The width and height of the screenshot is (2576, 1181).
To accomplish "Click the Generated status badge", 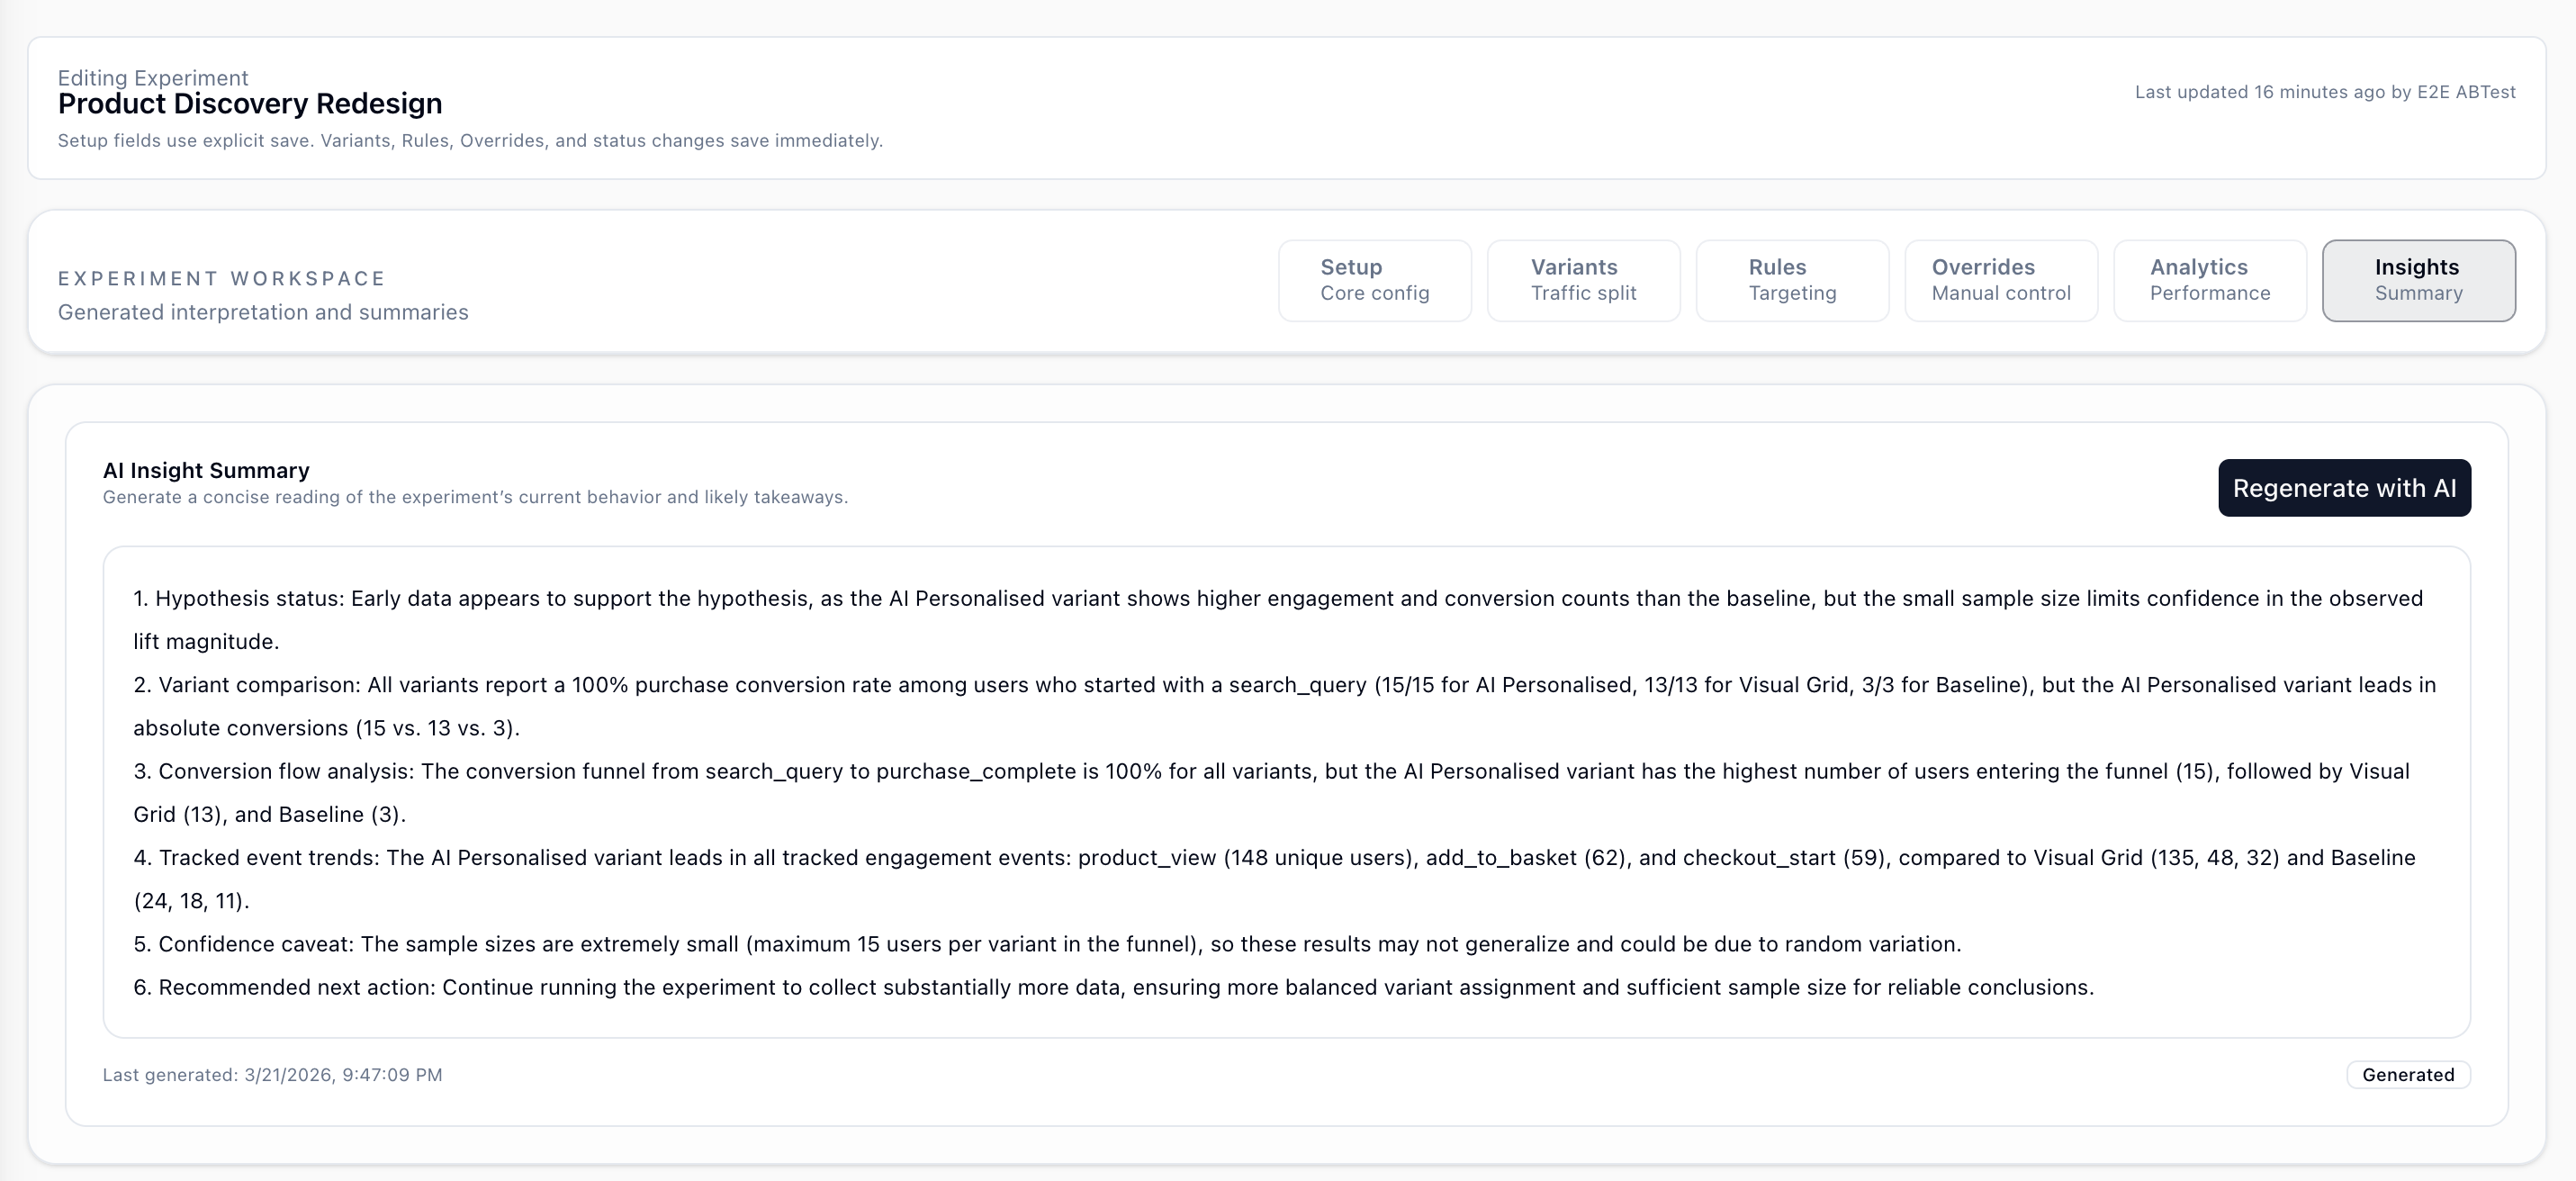I will pyautogui.click(x=2408, y=1074).
